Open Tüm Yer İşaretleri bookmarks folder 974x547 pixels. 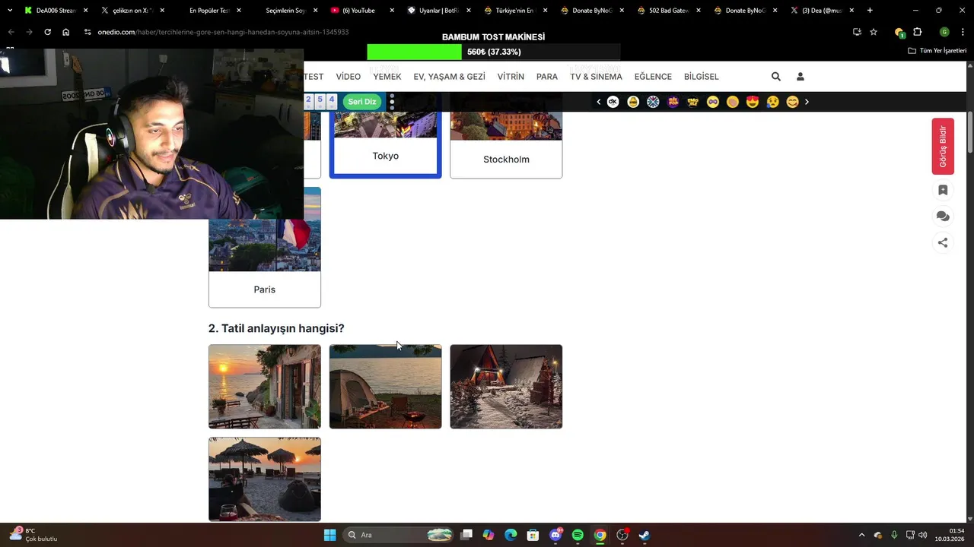pyautogui.click(x=937, y=51)
